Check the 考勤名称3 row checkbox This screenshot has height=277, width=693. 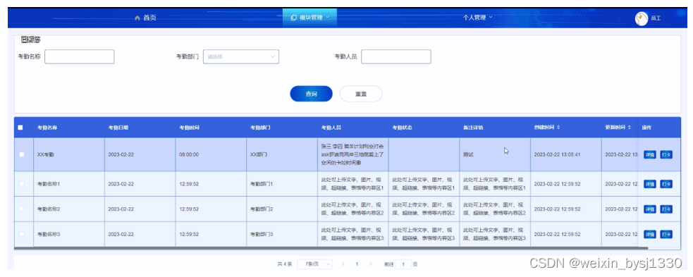[22, 234]
